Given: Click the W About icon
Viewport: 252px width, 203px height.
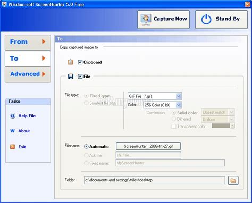Looking at the screenshot, I should pyautogui.click(x=12, y=131).
